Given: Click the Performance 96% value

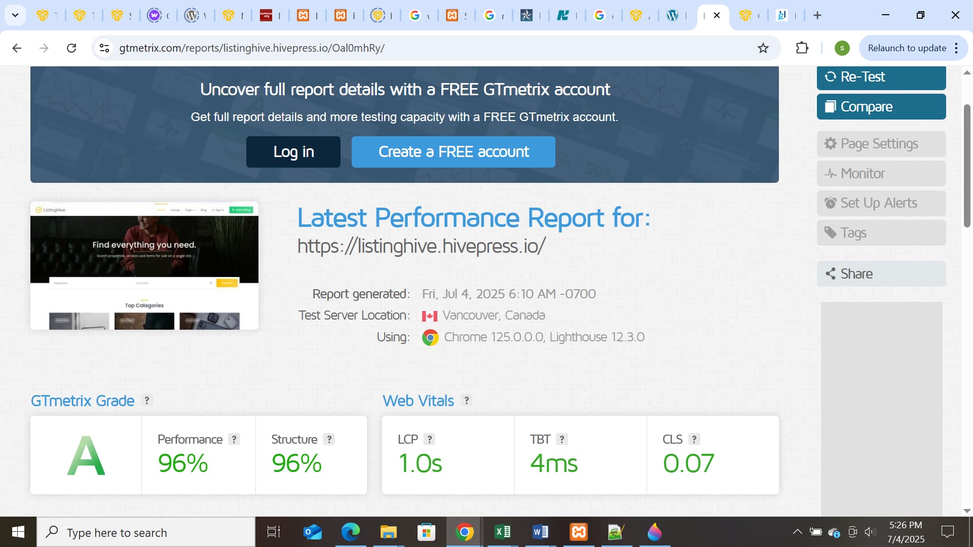Looking at the screenshot, I should pyautogui.click(x=183, y=463).
